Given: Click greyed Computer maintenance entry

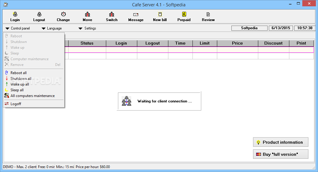Looking at the screenshot, I should coord(34,59).
